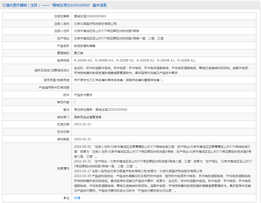Select the address in the 注册人住所 row
Screen dimensions: 261x203
pos(107,31)
